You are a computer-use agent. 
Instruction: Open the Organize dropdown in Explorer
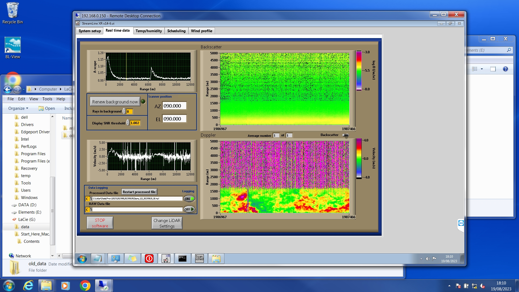pyautogui.click(x=18, y=108)
